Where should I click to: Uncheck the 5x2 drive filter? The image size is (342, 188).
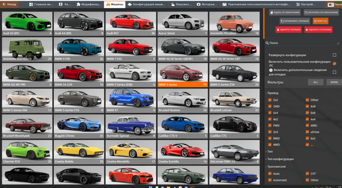[x=270, y=100]
